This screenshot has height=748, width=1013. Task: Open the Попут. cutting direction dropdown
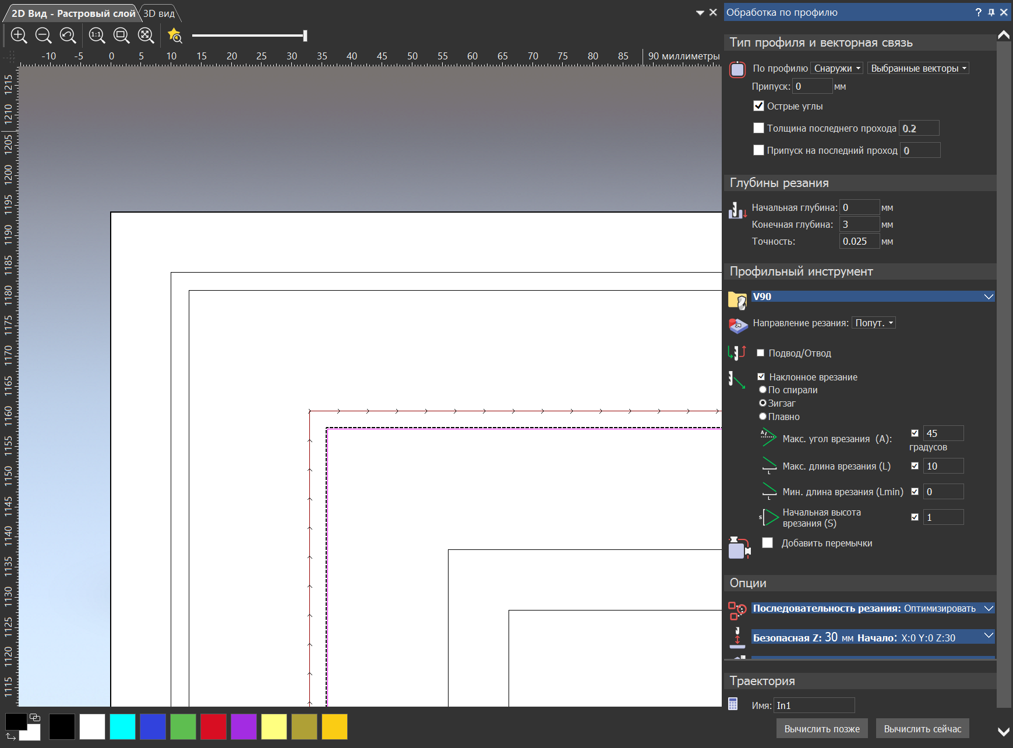873,323
